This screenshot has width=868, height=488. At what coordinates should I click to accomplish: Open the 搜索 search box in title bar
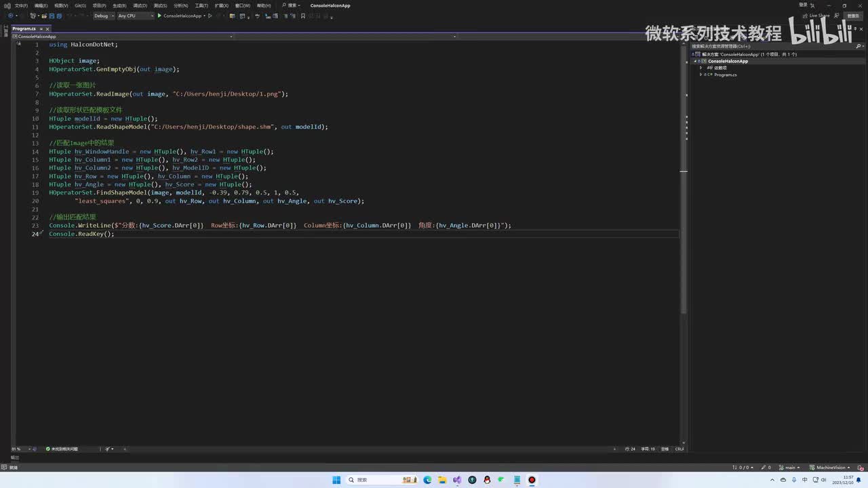coord(292,5)
